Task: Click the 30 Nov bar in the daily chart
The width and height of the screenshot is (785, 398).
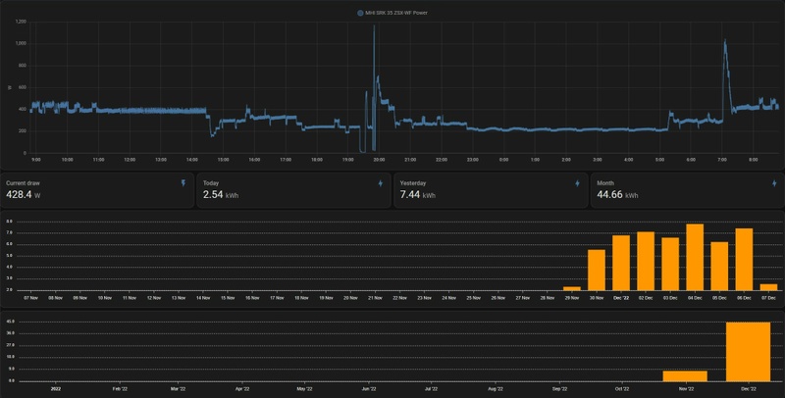Action: point(597,270)
